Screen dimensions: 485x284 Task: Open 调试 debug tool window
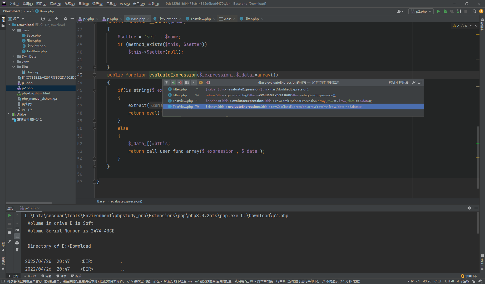[x=61, y=276]
